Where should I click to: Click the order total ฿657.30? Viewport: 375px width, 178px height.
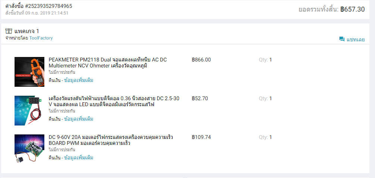coord(352,9)
